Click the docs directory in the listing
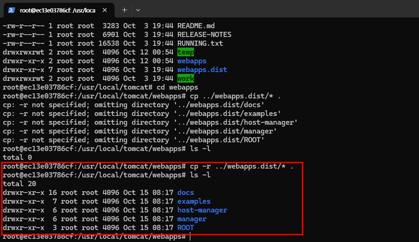Image resolution: width=419 pixels, height=242 pixels. (185, 193)
